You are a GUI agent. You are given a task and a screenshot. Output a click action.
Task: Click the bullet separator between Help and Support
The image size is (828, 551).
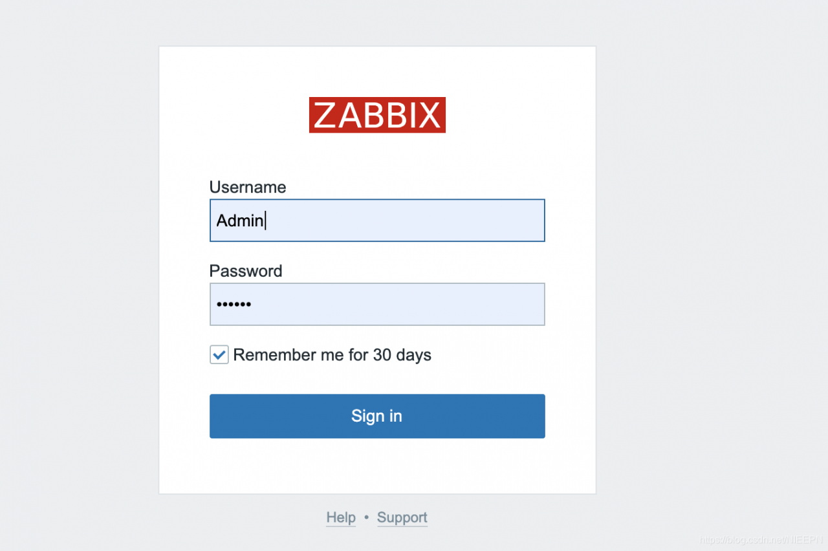(x=366, y=517)
